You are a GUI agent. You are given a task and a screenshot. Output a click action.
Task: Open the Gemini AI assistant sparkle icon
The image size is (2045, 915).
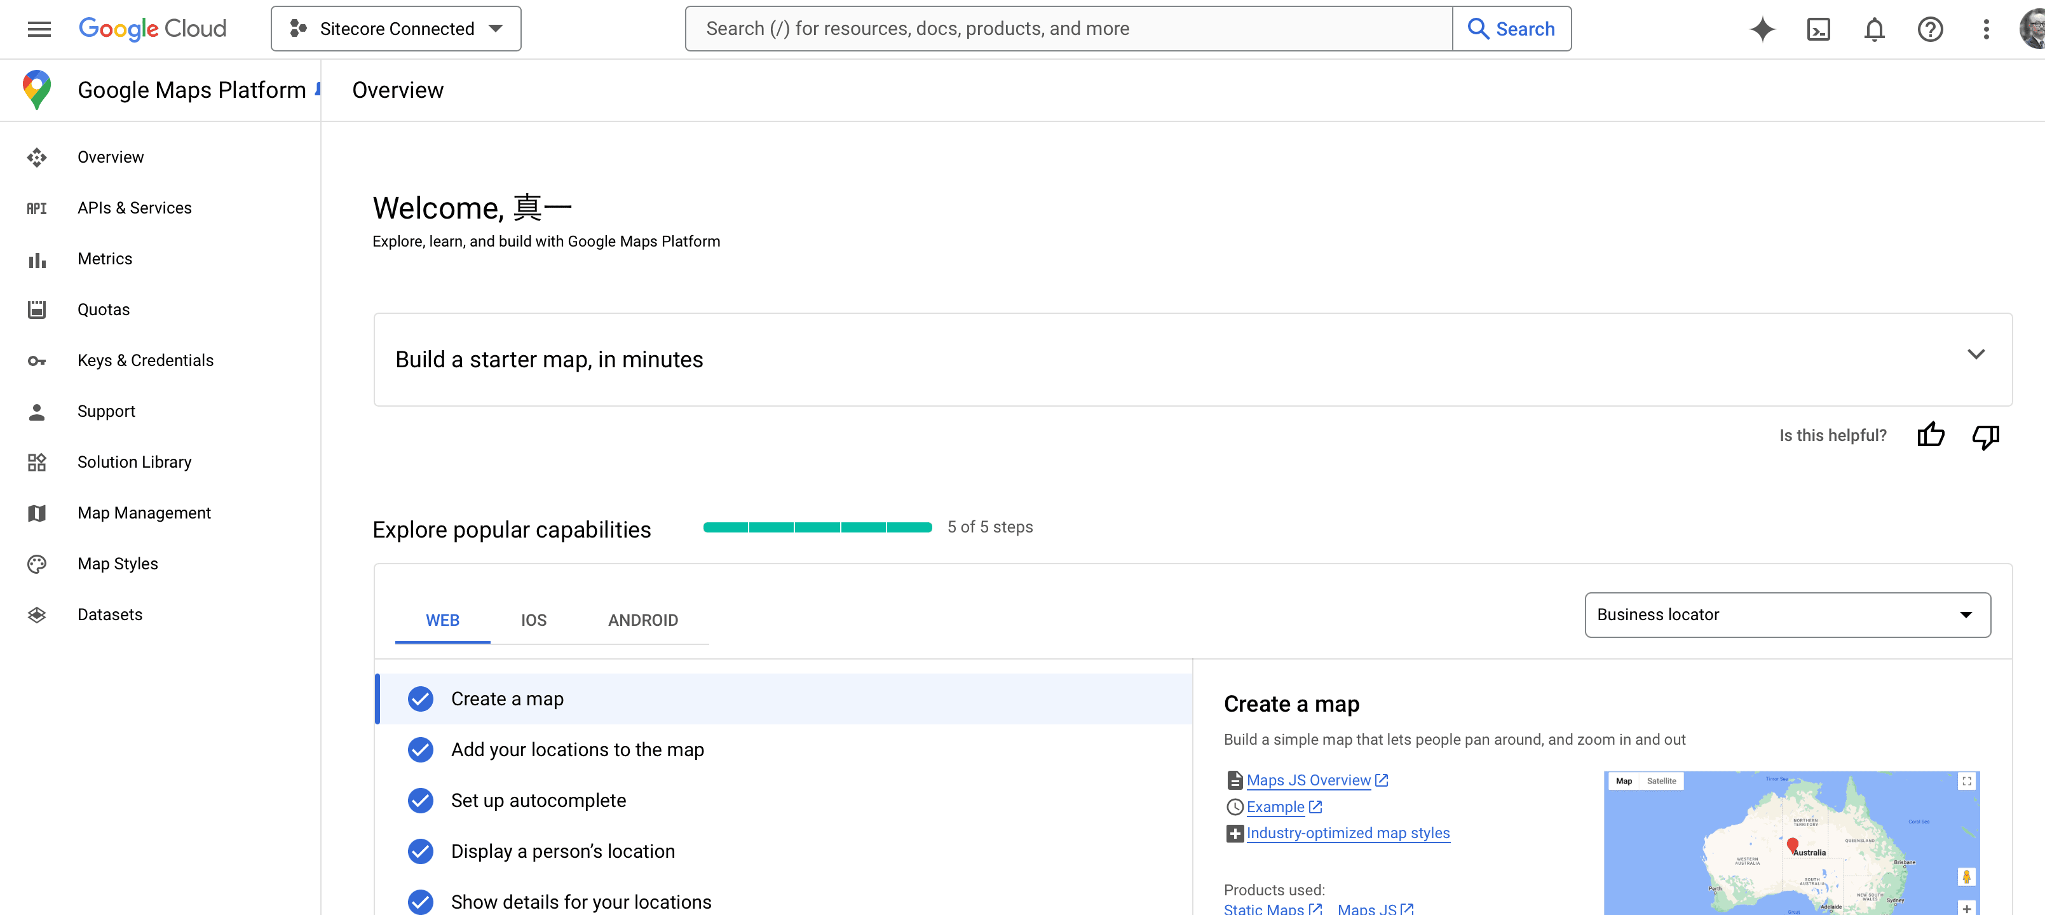(1762, 29)
